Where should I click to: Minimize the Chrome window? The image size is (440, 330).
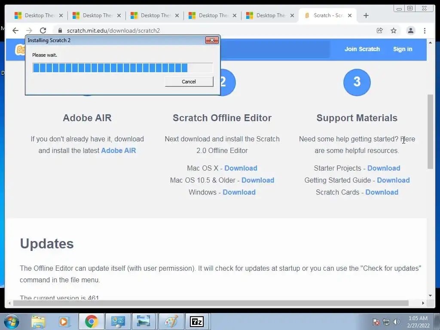(x=399, y=9)
